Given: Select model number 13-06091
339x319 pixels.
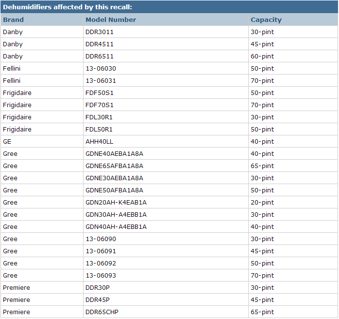Looking at the screenshot, I should coord(101,251).
